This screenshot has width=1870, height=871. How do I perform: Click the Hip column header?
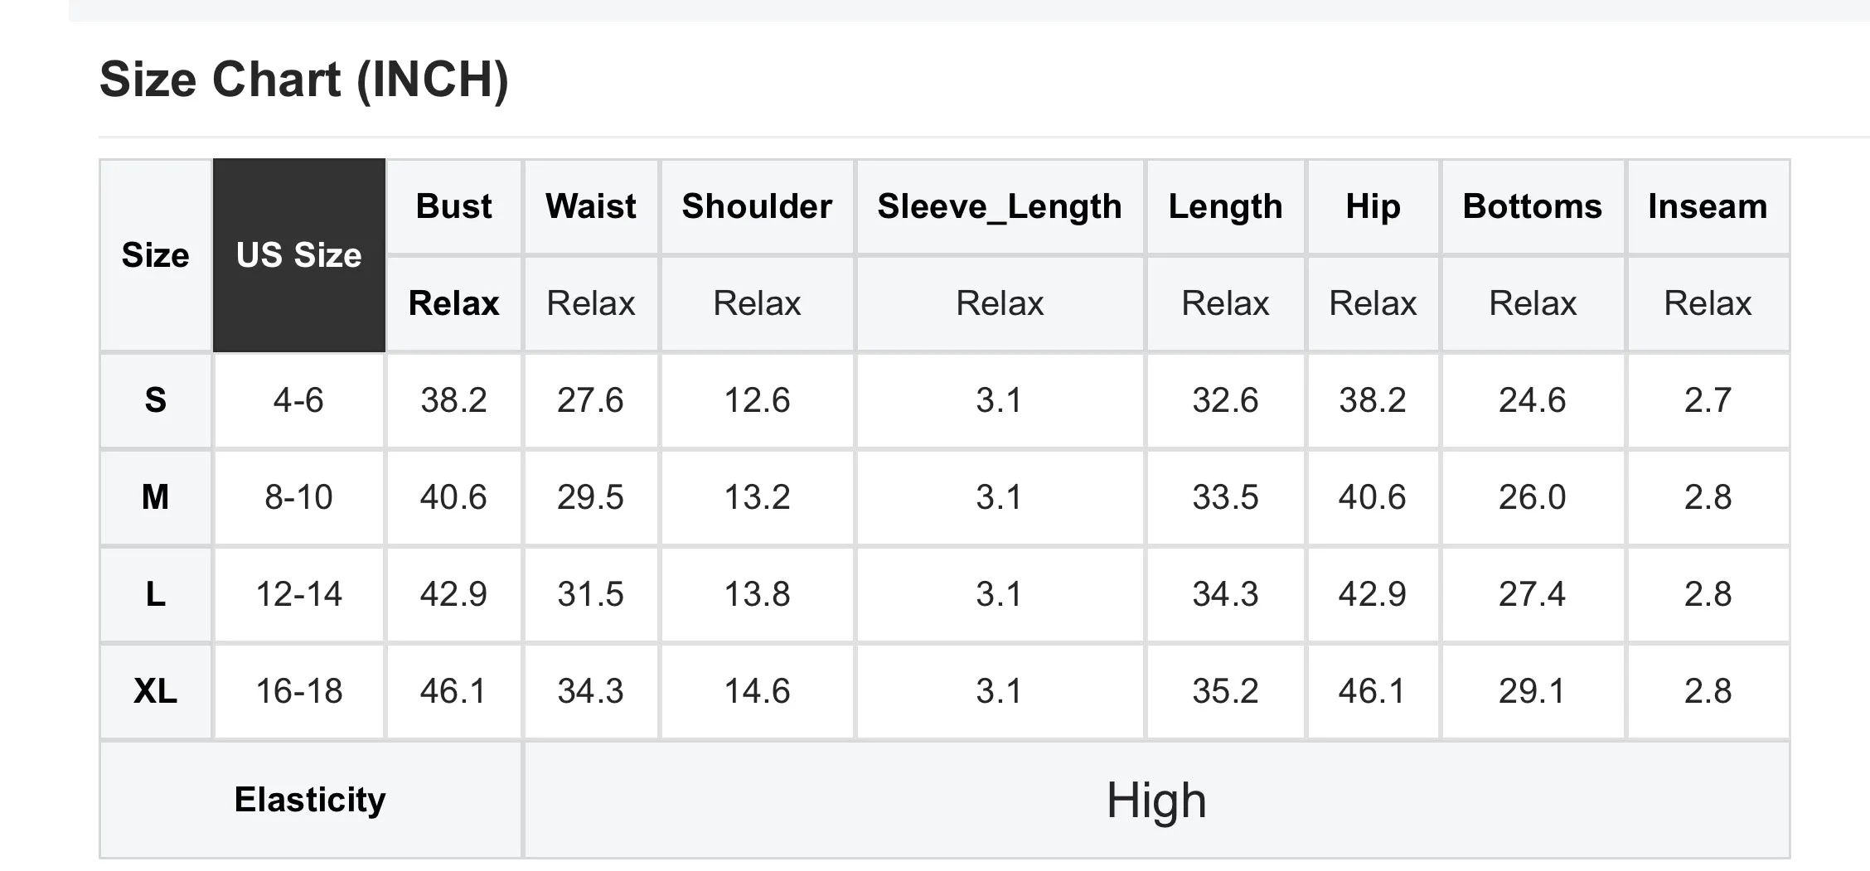click(x=1373, y=206)
